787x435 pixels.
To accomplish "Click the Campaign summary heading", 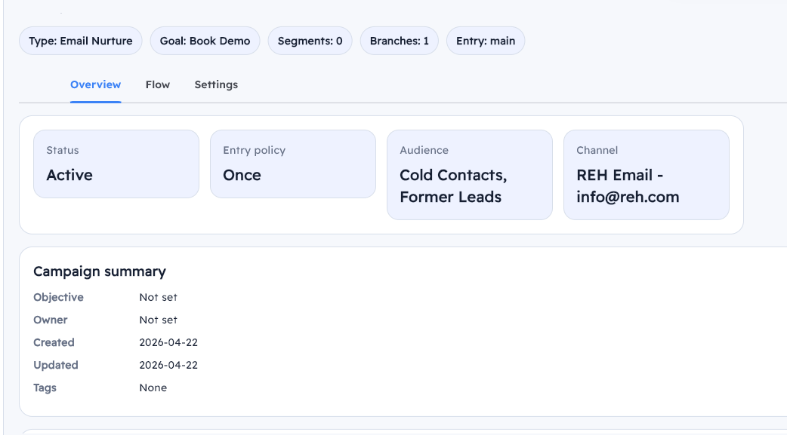I will tap(100, 271).
